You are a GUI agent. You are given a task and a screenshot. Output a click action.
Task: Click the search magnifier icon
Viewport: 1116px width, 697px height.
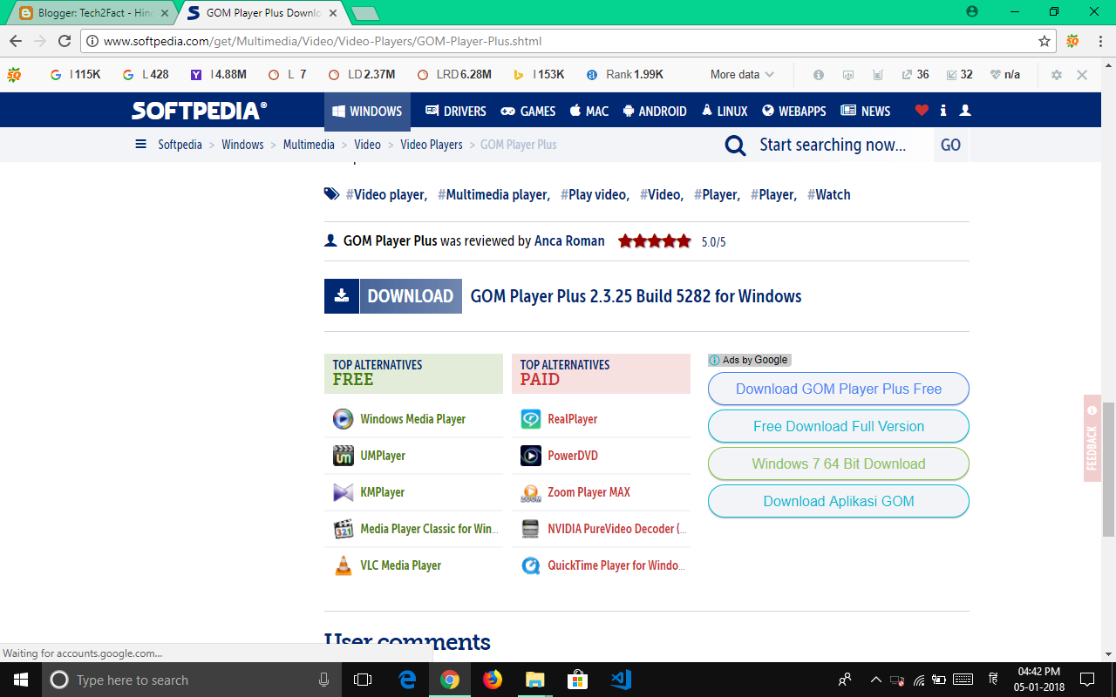[x=735, y=145]
